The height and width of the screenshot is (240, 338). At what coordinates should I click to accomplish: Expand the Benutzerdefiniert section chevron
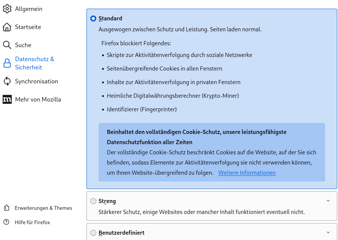[328, 232]
